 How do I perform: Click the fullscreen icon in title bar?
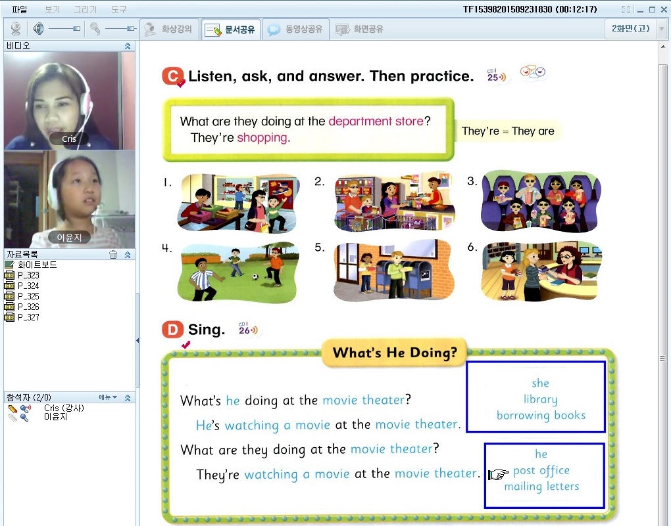tap(626, 10)
